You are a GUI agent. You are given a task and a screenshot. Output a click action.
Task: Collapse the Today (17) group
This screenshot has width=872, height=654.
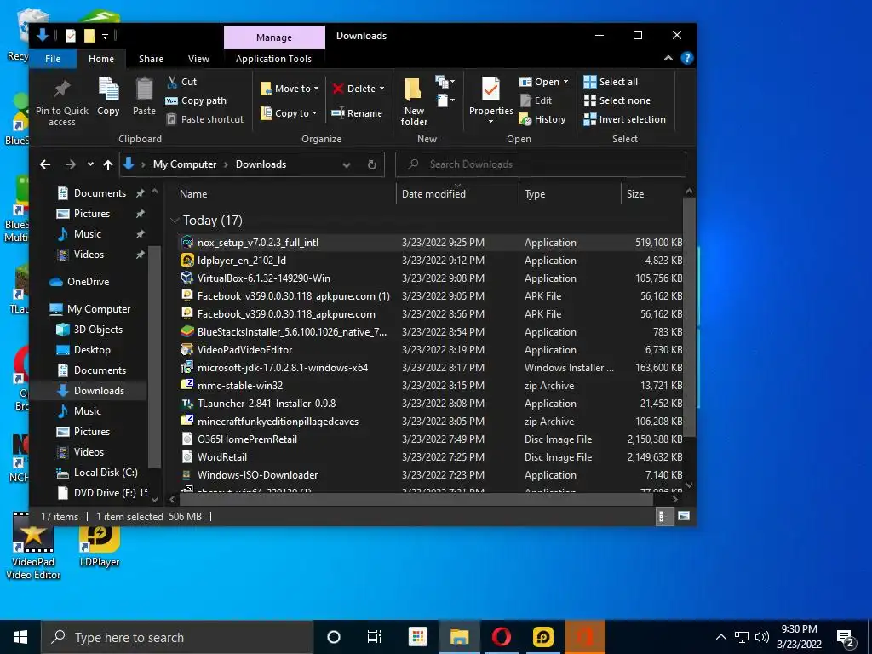175,221
